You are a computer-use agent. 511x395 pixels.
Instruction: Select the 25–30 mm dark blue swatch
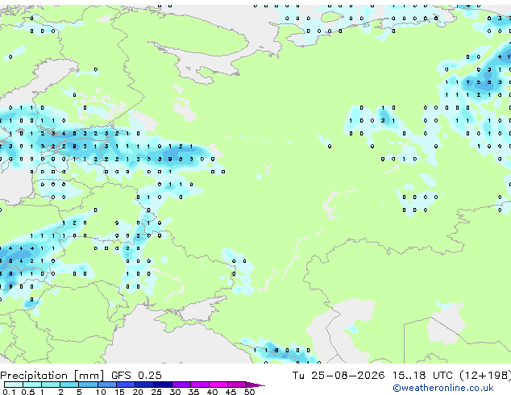tap(162, 385)
